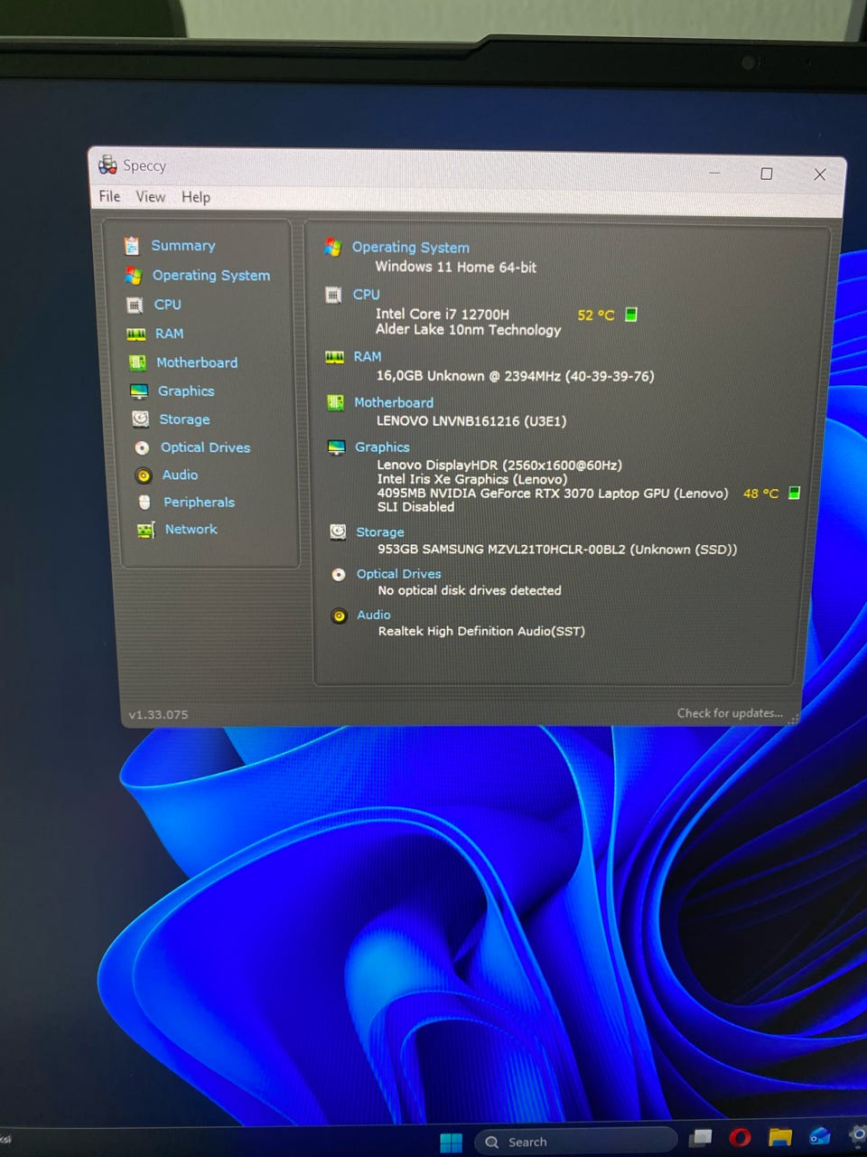This screenshot has height=1157, width=867.
Task: Click the CPU heading link in summary
Action: pyautogui.click(x=366, y=295)
